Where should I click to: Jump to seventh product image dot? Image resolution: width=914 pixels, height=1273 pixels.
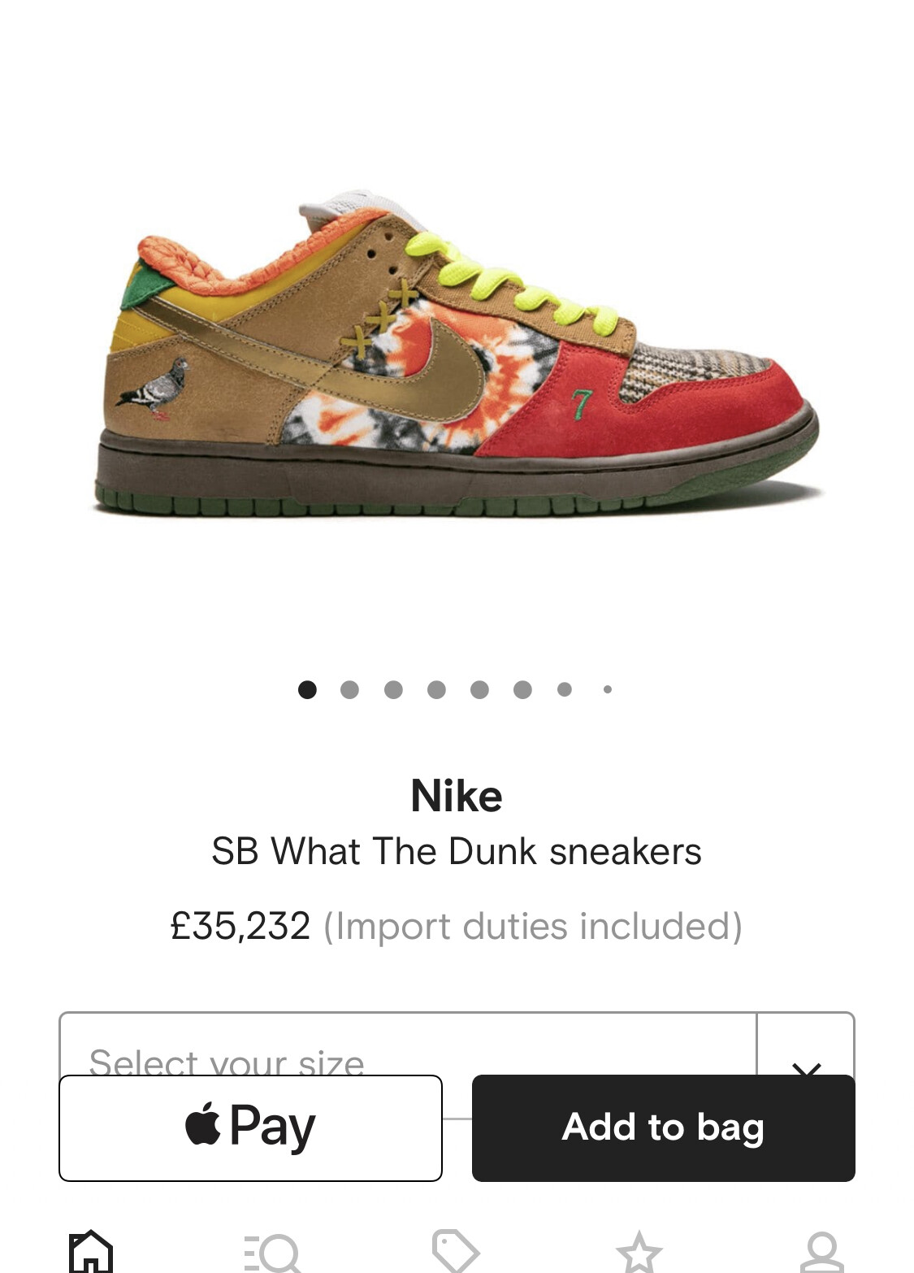pos(565,689)
